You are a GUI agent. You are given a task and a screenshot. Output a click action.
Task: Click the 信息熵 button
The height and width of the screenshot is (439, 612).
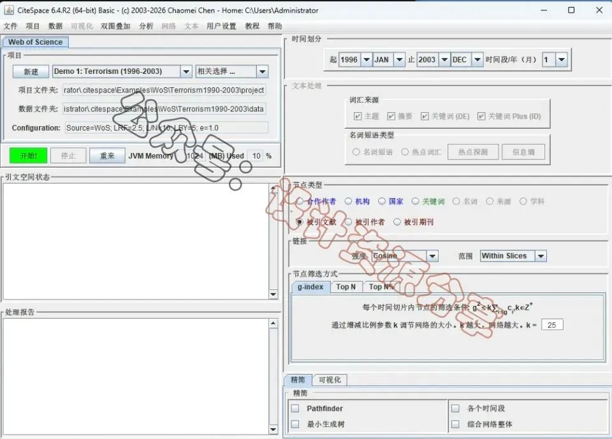tap(523, 152)
